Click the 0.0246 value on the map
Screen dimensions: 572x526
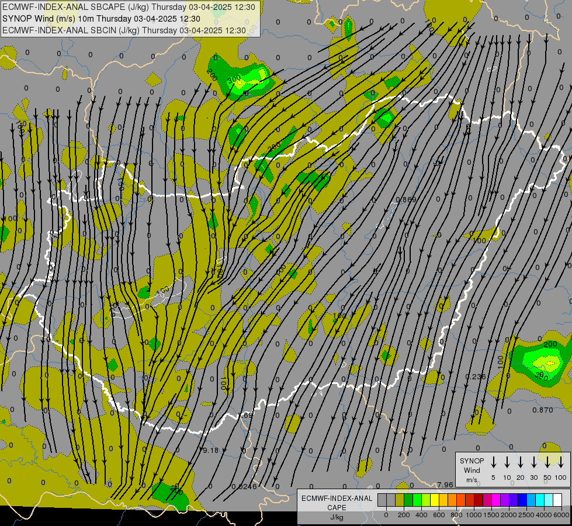tap(244, 486)
